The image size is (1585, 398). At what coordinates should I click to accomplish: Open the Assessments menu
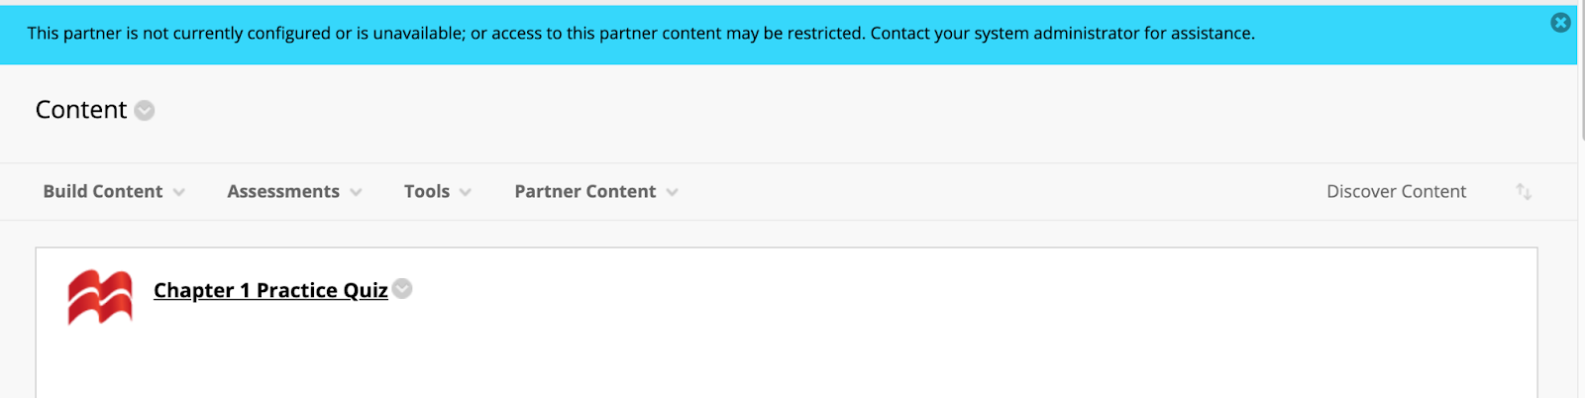282,191
